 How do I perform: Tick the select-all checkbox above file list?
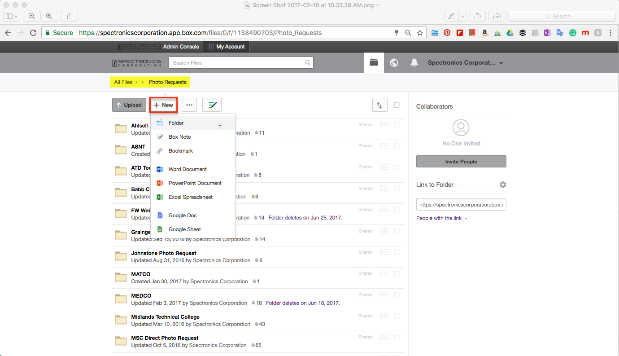point(397,105)
